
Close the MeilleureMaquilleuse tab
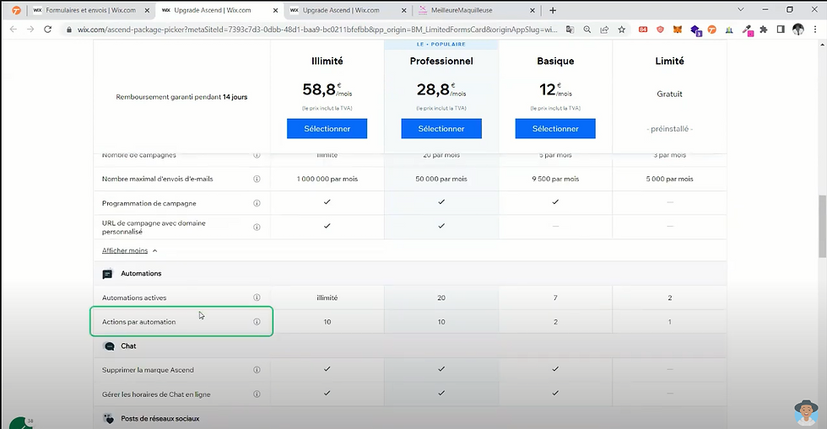pos(532,11)
